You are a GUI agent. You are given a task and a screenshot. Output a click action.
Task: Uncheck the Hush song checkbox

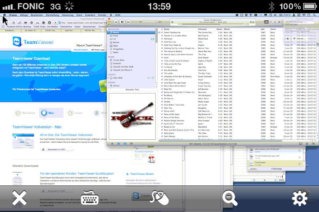click(x=162, y=58)
